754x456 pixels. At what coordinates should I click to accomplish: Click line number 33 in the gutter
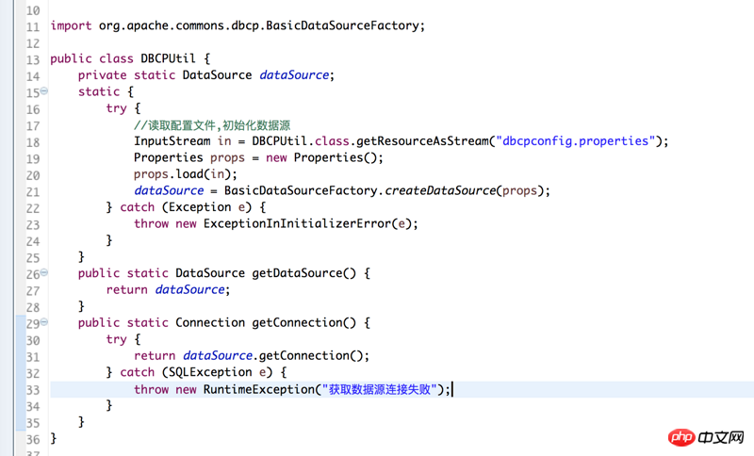[33, 390]
